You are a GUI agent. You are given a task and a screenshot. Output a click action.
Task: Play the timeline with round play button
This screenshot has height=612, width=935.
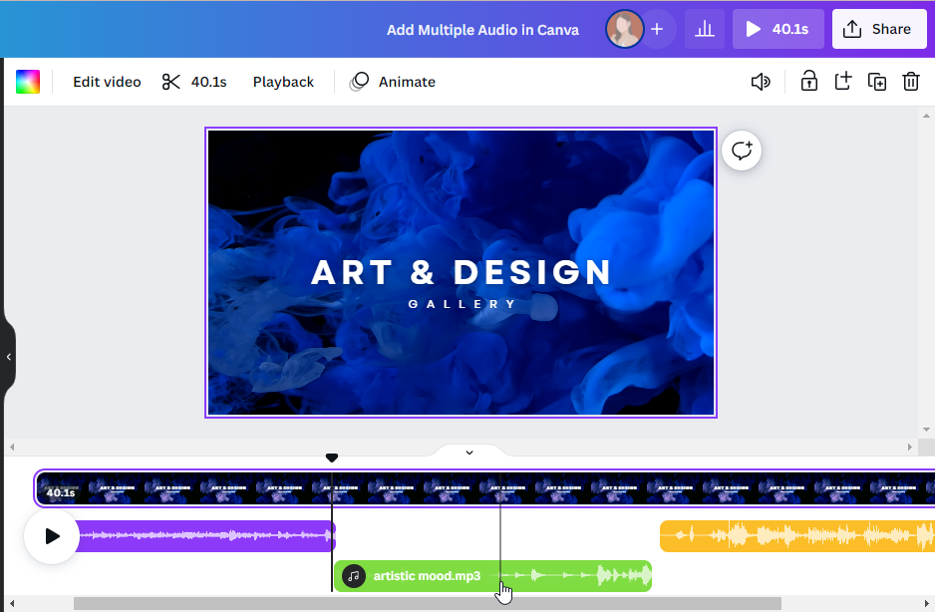click(x=52, y=536)
